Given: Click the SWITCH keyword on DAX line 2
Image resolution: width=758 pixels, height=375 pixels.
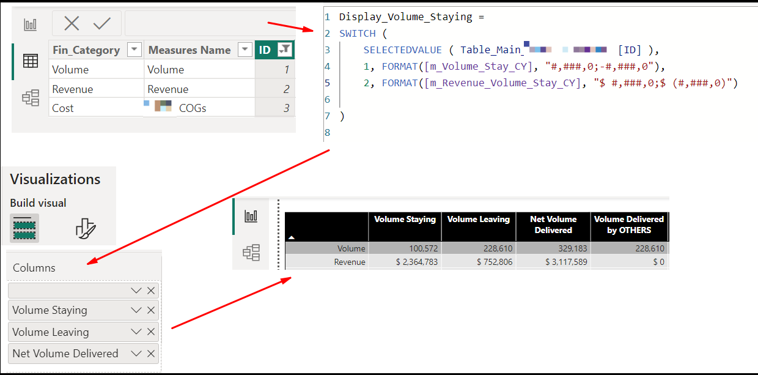Looking at the screenshot, I should point(358,34).
